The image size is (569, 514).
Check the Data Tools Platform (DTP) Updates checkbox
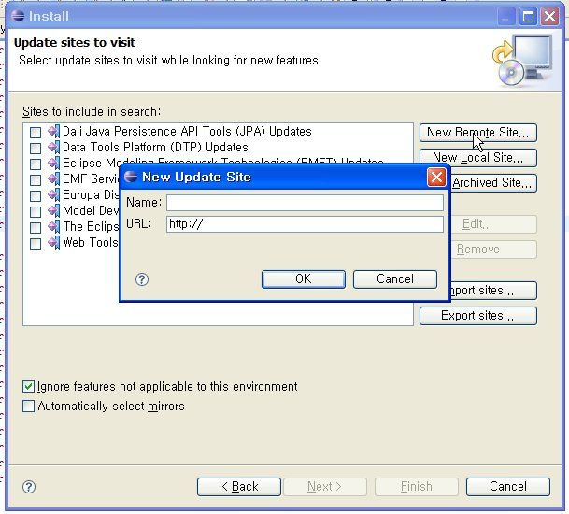(x=36, y=148)
